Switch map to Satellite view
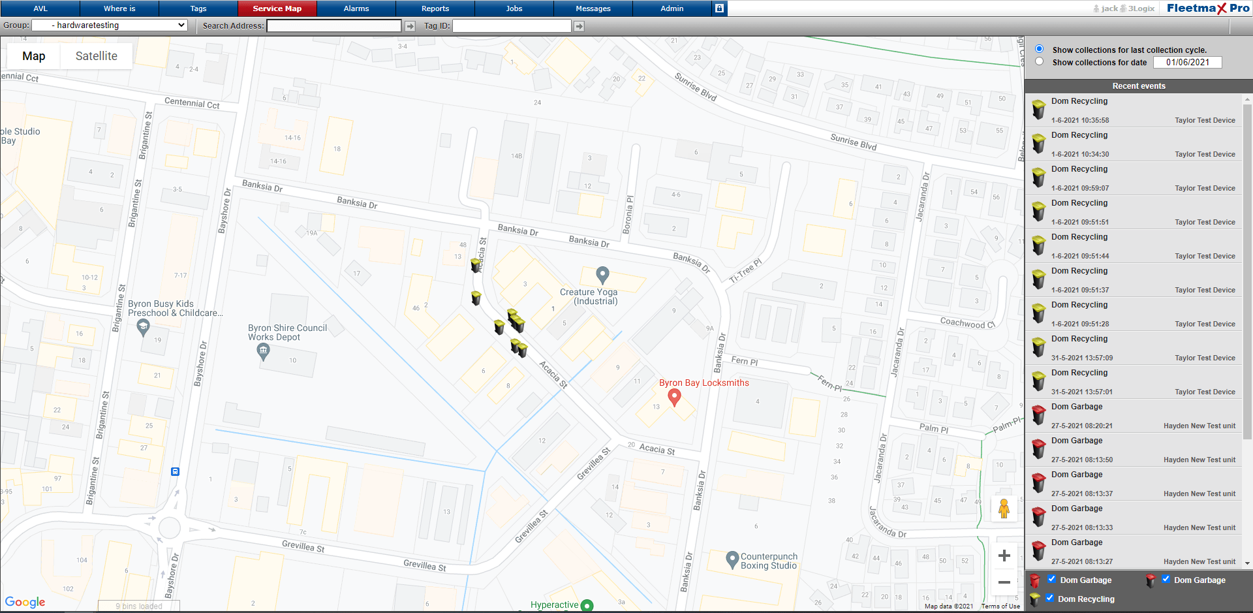The height and width of the screenshot is (613, 1253). (97, 56)
